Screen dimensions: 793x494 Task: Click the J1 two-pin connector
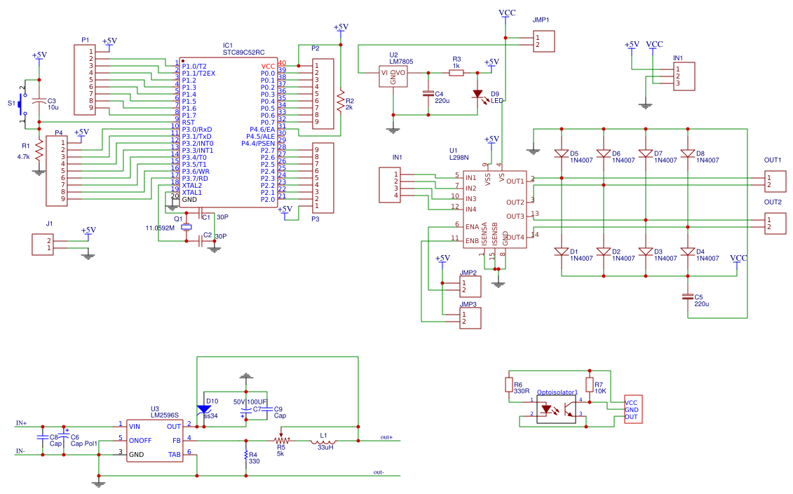point(43,245)
